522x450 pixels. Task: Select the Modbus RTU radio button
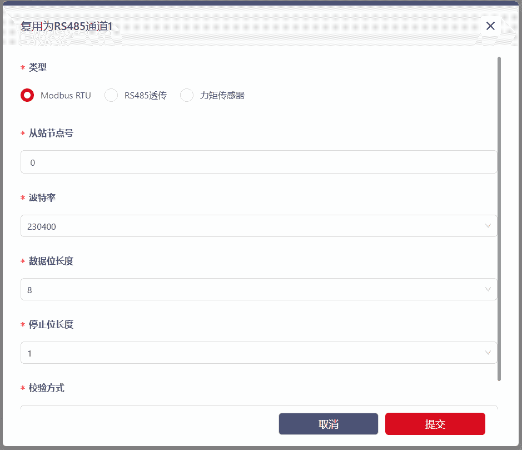pyautogui.click(x=27, y=95)
